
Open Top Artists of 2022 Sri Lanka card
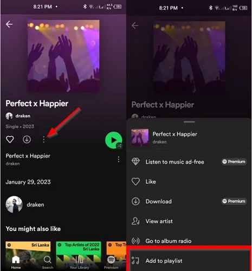coord(79,256)
